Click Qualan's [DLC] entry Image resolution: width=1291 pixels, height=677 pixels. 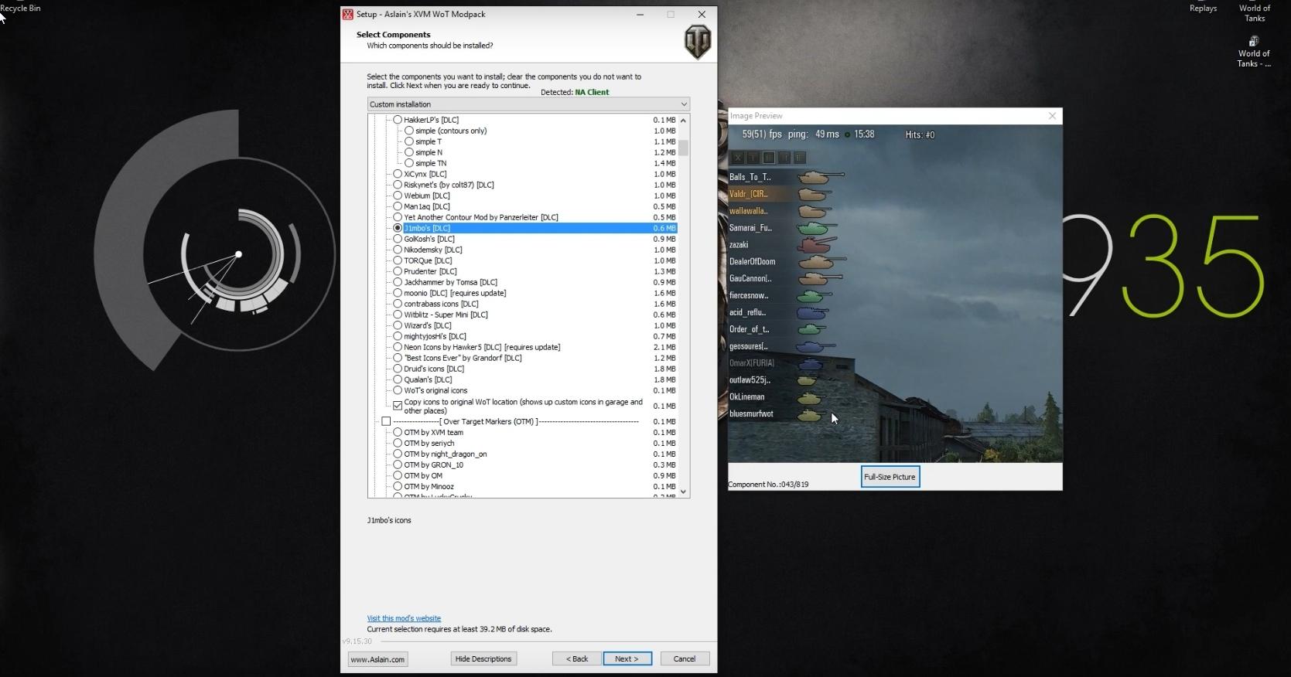428,379
